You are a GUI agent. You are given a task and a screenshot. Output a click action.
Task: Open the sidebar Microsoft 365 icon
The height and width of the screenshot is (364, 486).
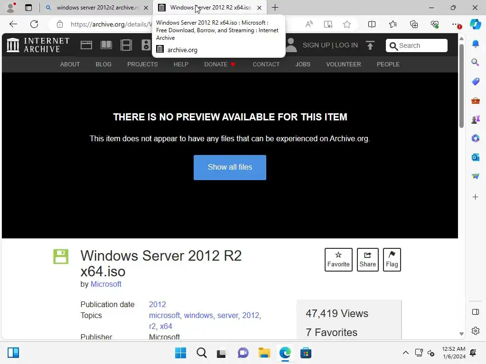point(476,138)
